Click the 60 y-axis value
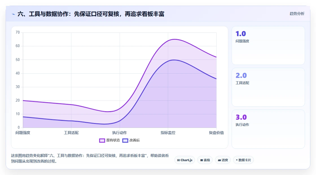Viewport: 316px width, 175px height. (x=18, y=46)
